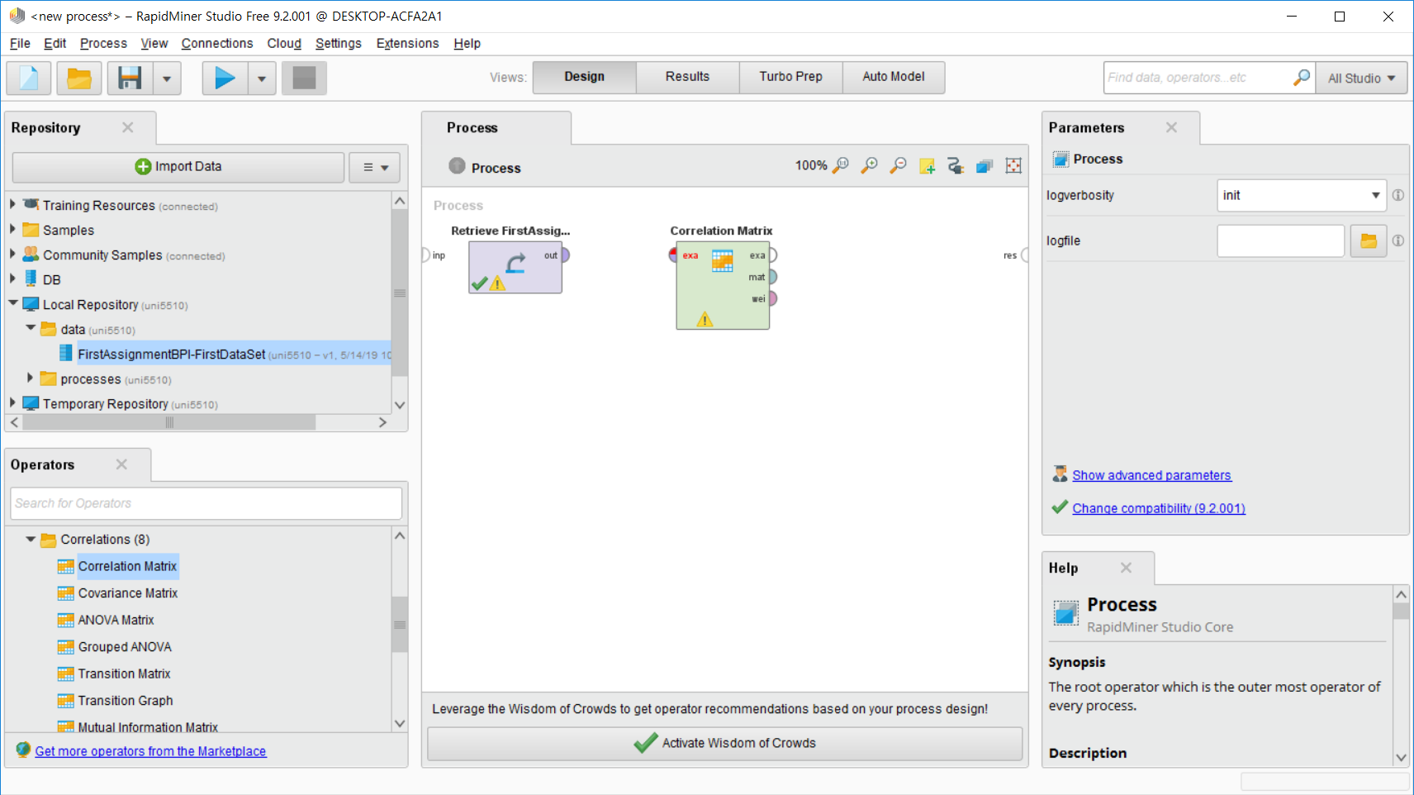Viewport: 1414px width, 795px height.
Task: Expand the Samples repository folder
Action: 12,229
